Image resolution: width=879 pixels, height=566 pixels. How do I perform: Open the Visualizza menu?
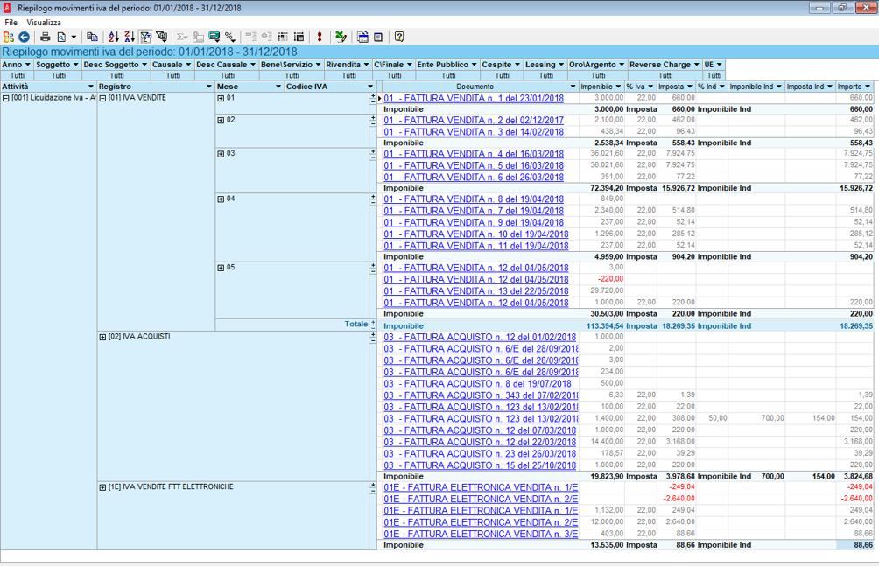tap(44, 23)
